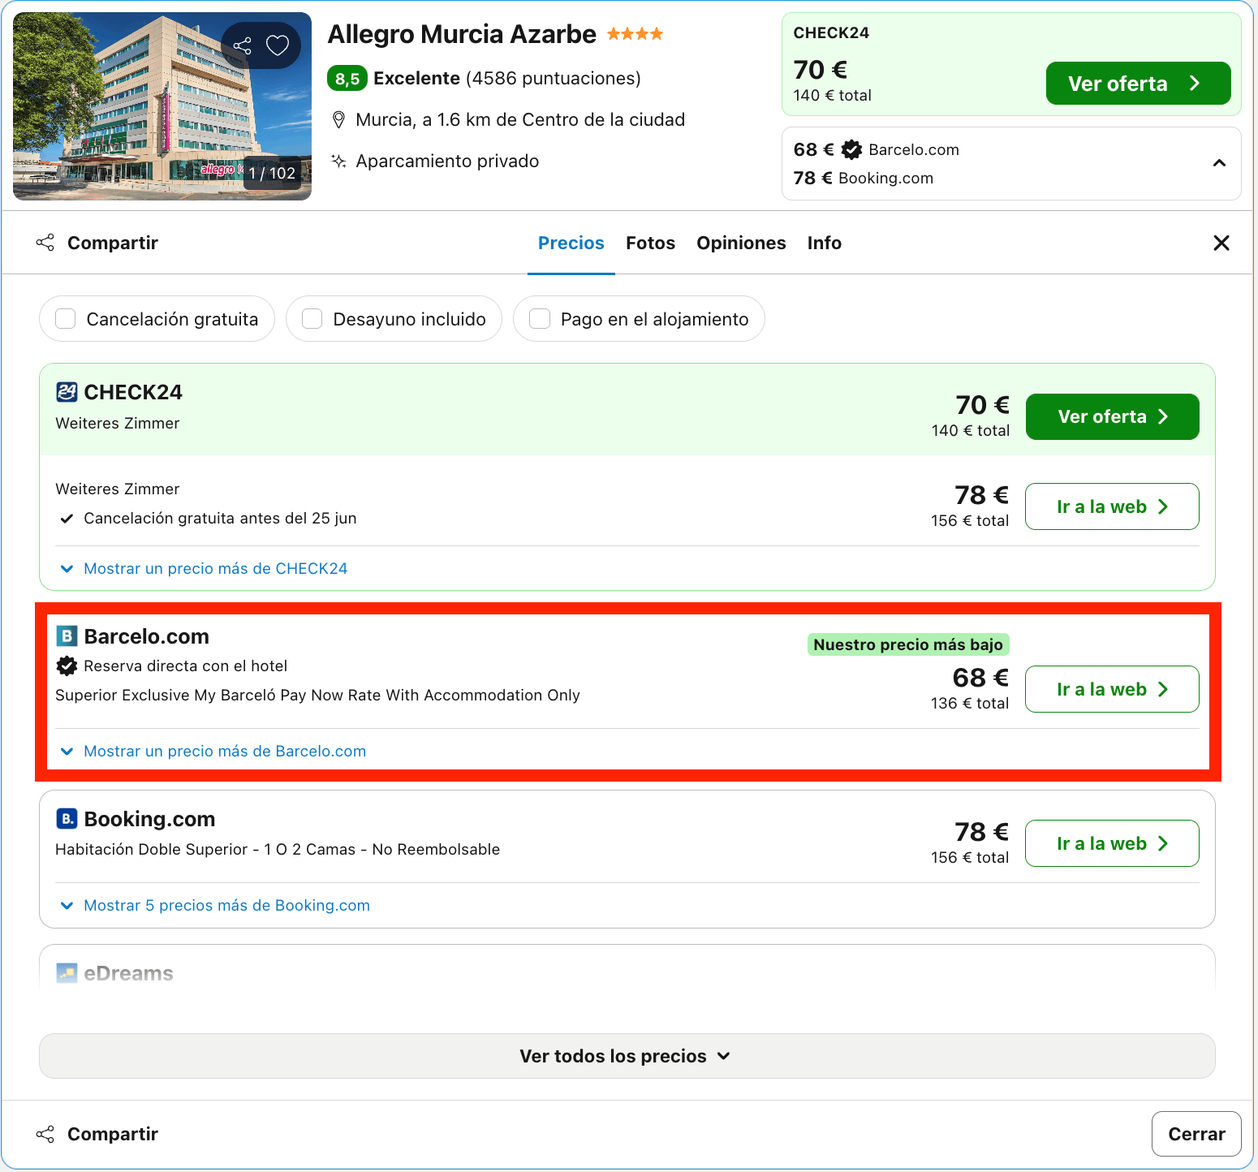Toggle Desayuno incluido filter checkbox

312,319
